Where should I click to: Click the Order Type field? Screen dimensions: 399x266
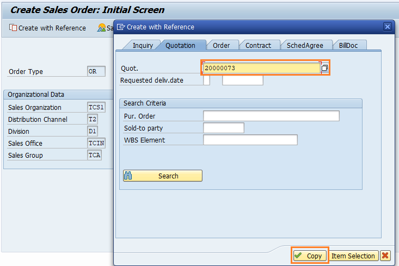[x=96, y=71]
